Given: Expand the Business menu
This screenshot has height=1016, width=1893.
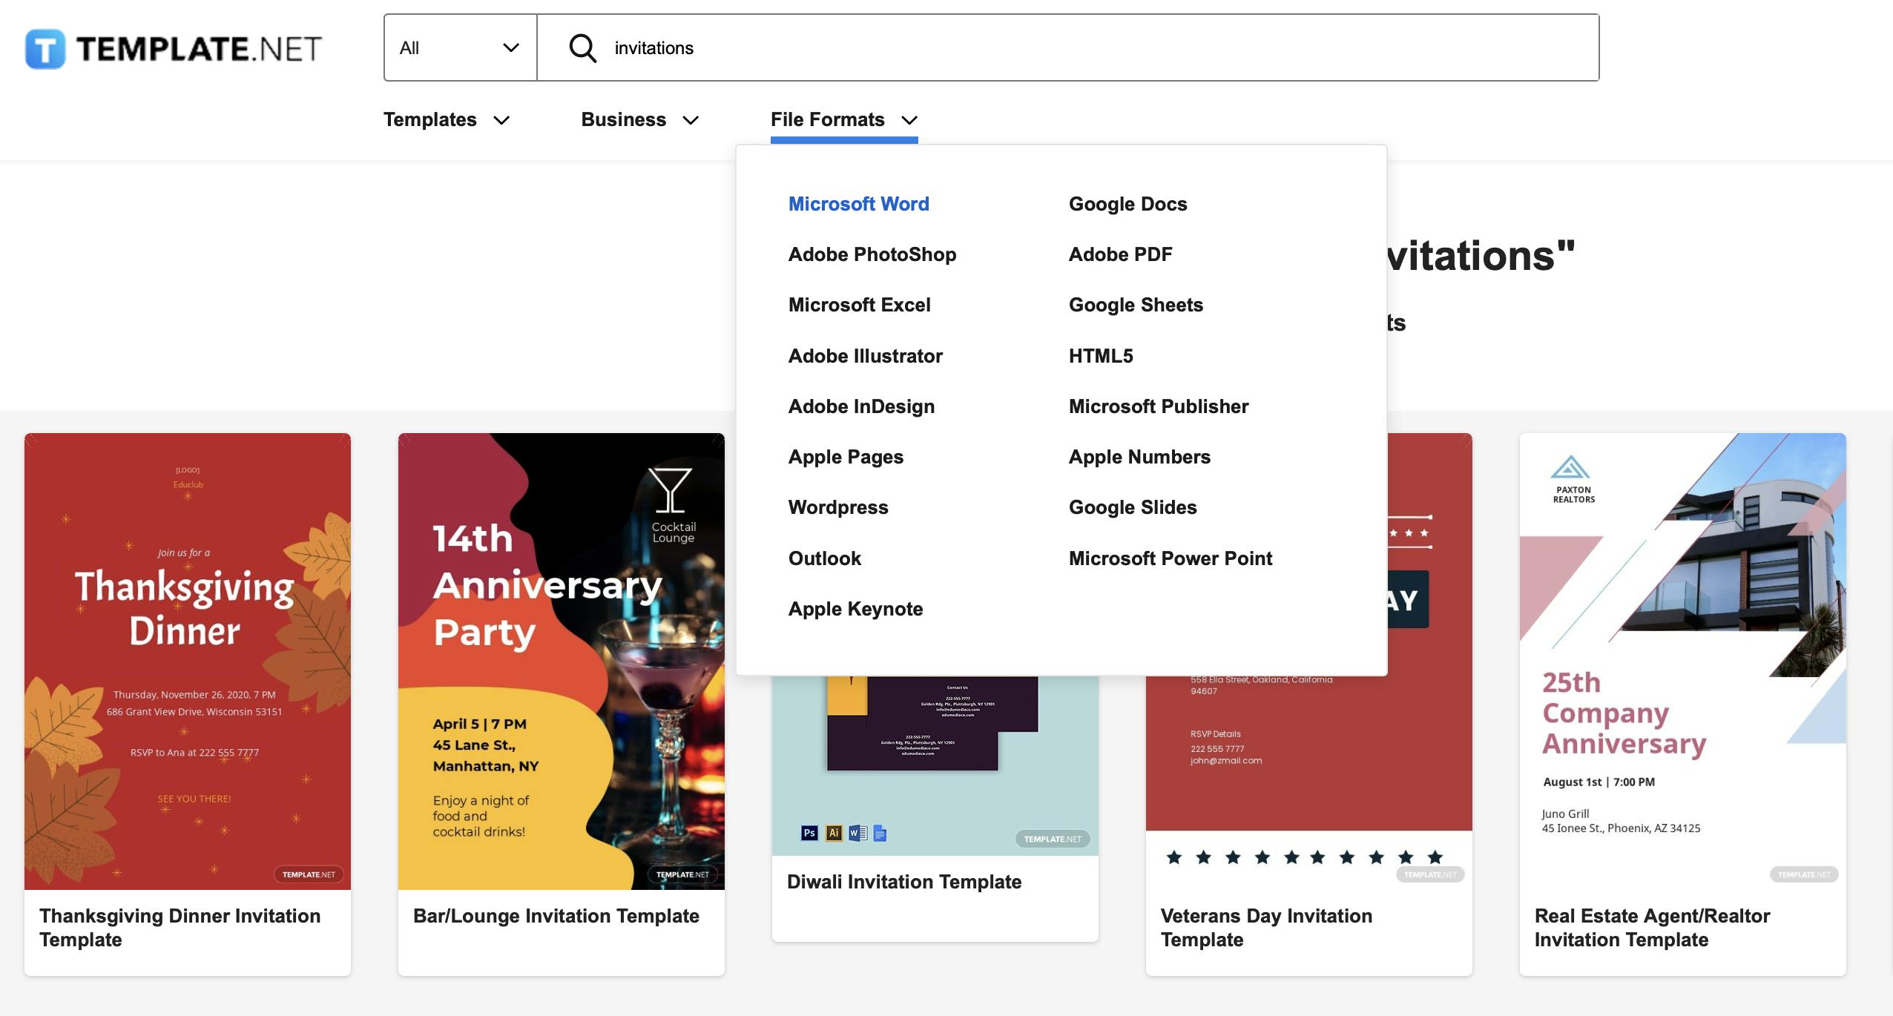Looking at the screenshot, I should (639, 119).
